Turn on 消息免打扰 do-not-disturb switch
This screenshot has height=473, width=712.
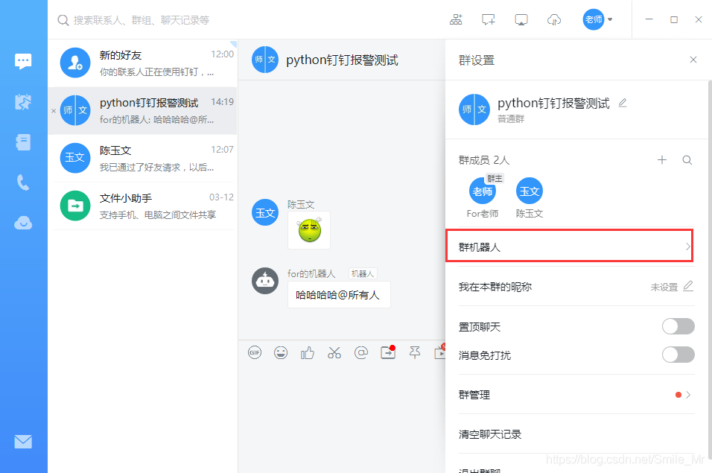coord(678,355)
